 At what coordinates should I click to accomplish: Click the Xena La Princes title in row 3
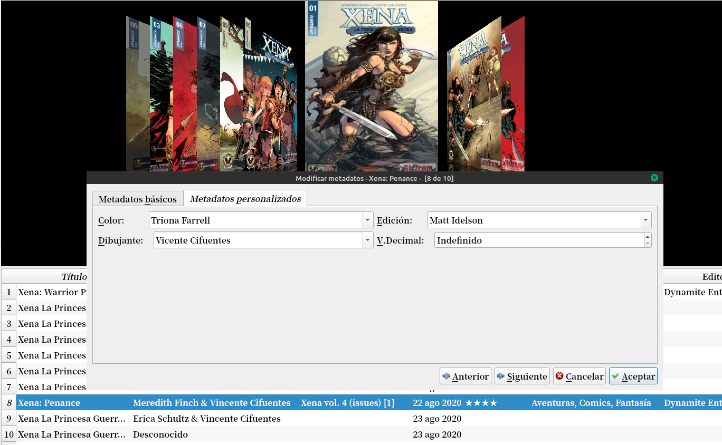[x=52, y=324]
